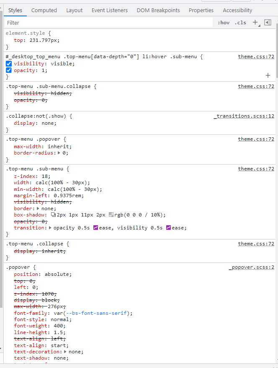Screen dimensions: 278x368
Task: Click the New Style Rule plus icon
Action: [x=255, y=22]
